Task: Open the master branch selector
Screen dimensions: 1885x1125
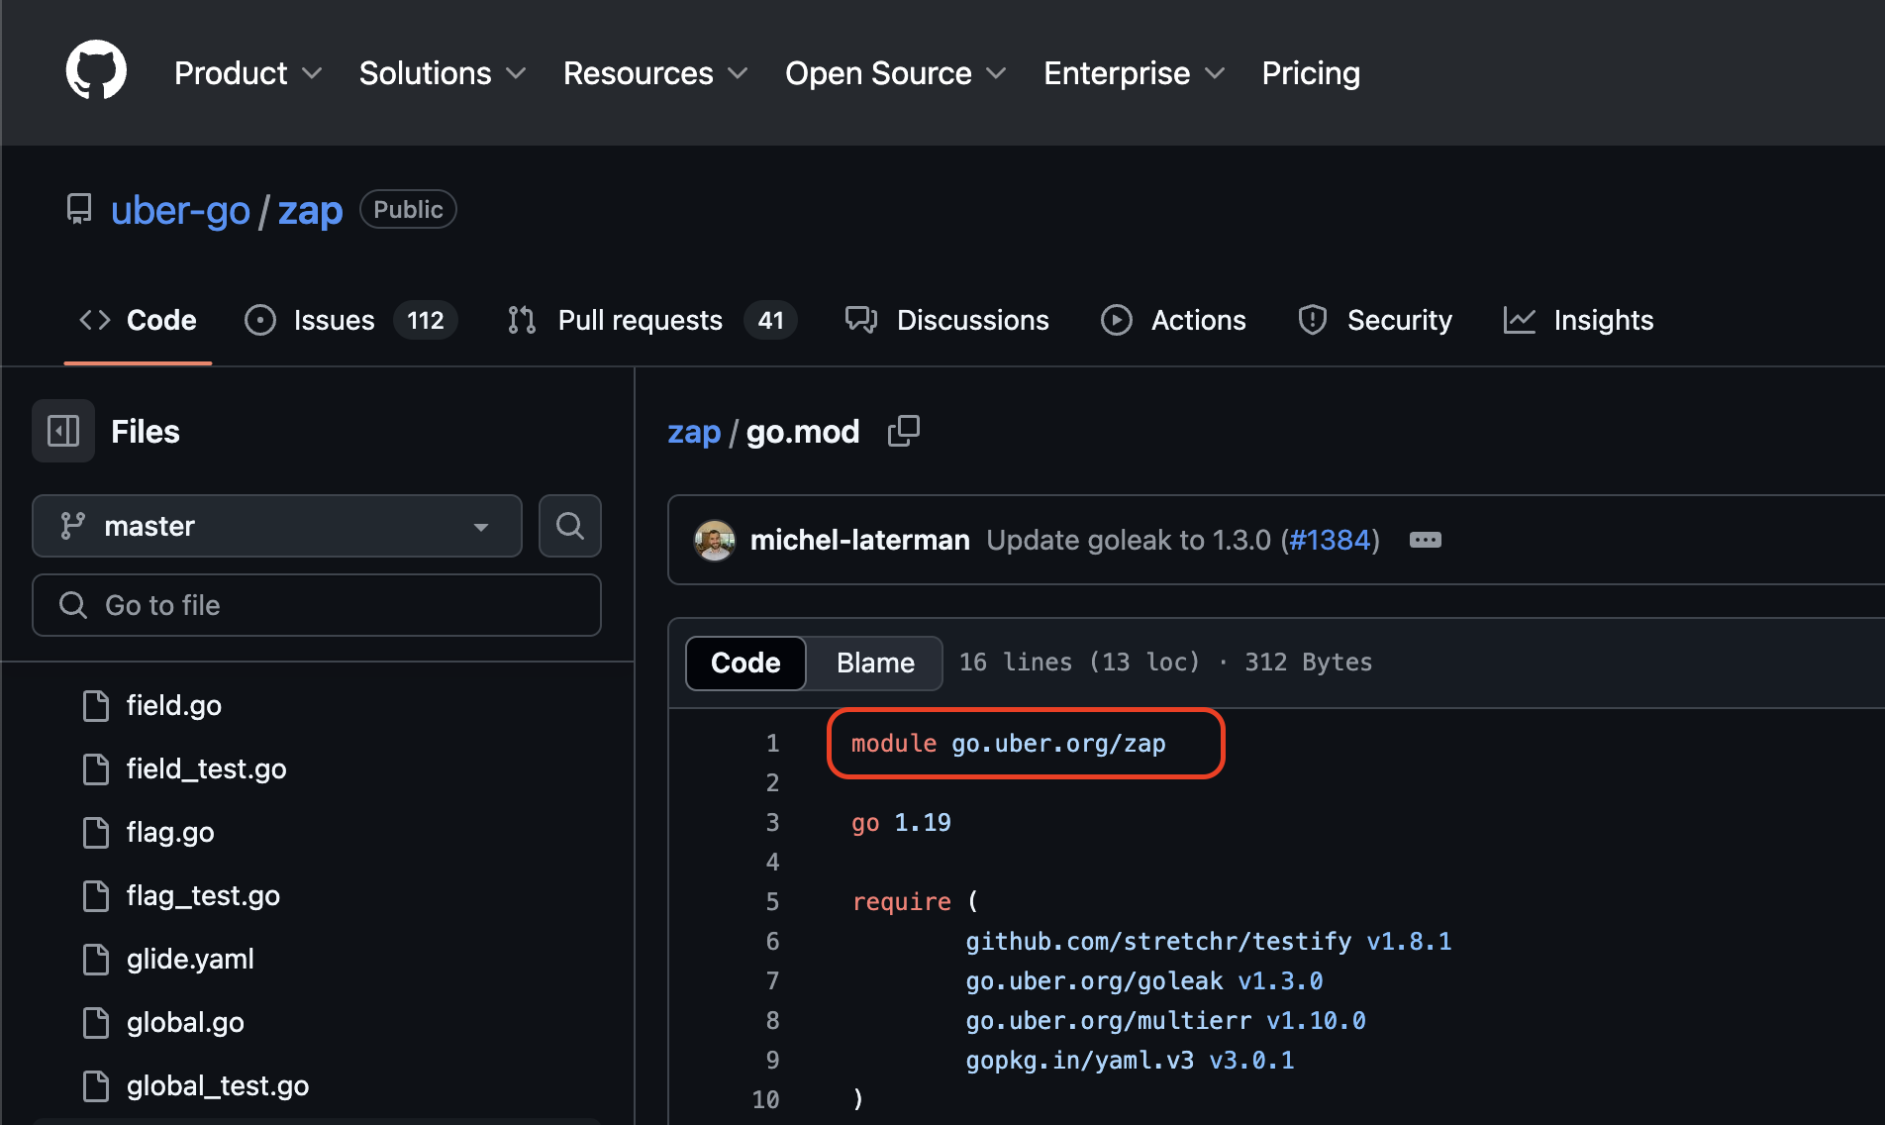Action: coord(277,526)
